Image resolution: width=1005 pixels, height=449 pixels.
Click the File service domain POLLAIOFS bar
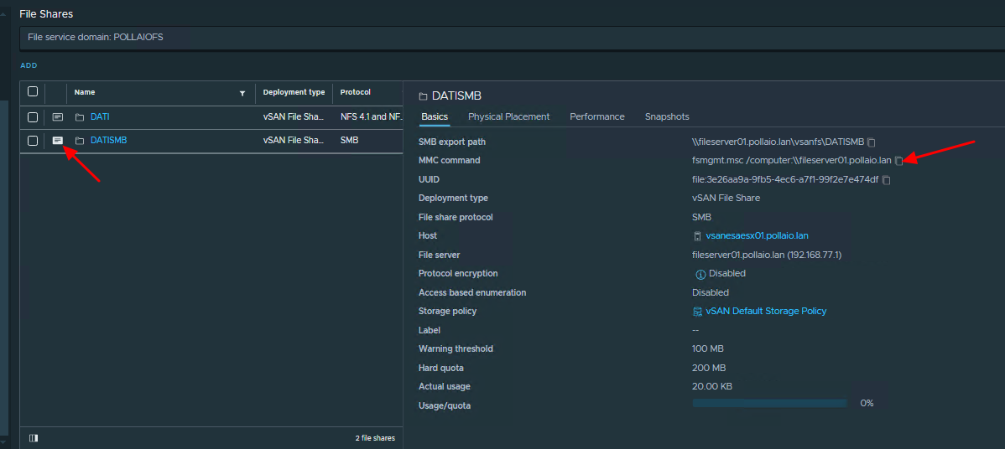pos(512,38)
